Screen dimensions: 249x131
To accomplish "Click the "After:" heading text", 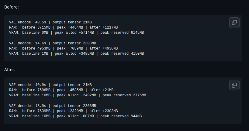I will click(10, 70).
